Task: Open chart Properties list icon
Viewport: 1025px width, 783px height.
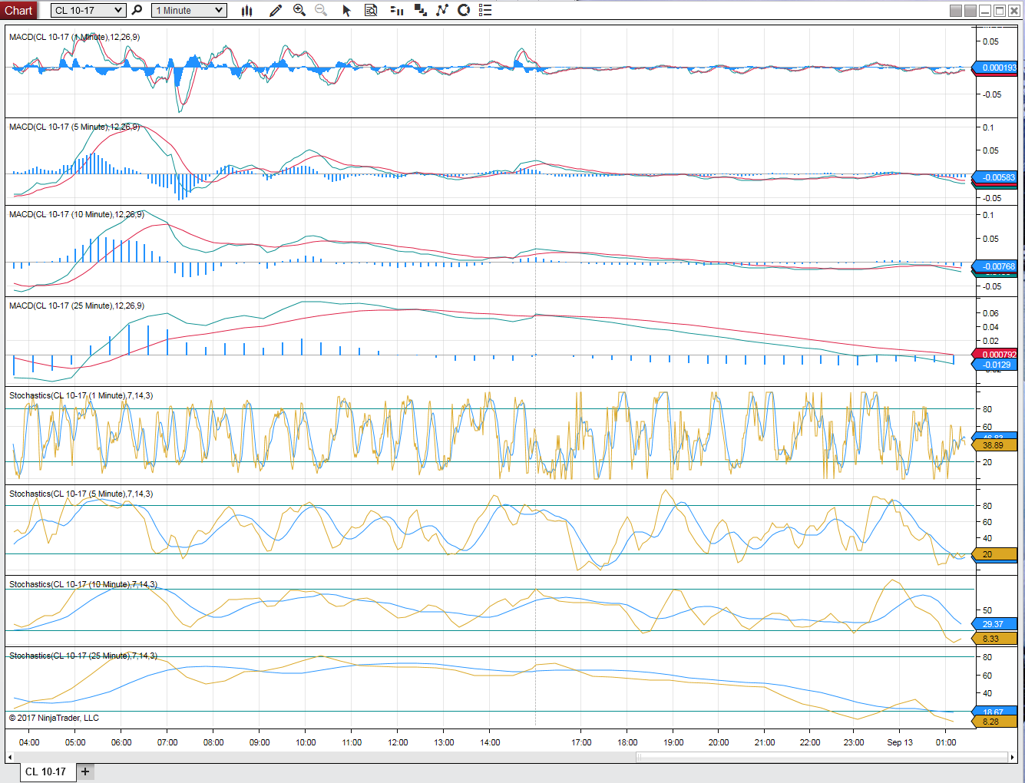Action: pos(485,10)
